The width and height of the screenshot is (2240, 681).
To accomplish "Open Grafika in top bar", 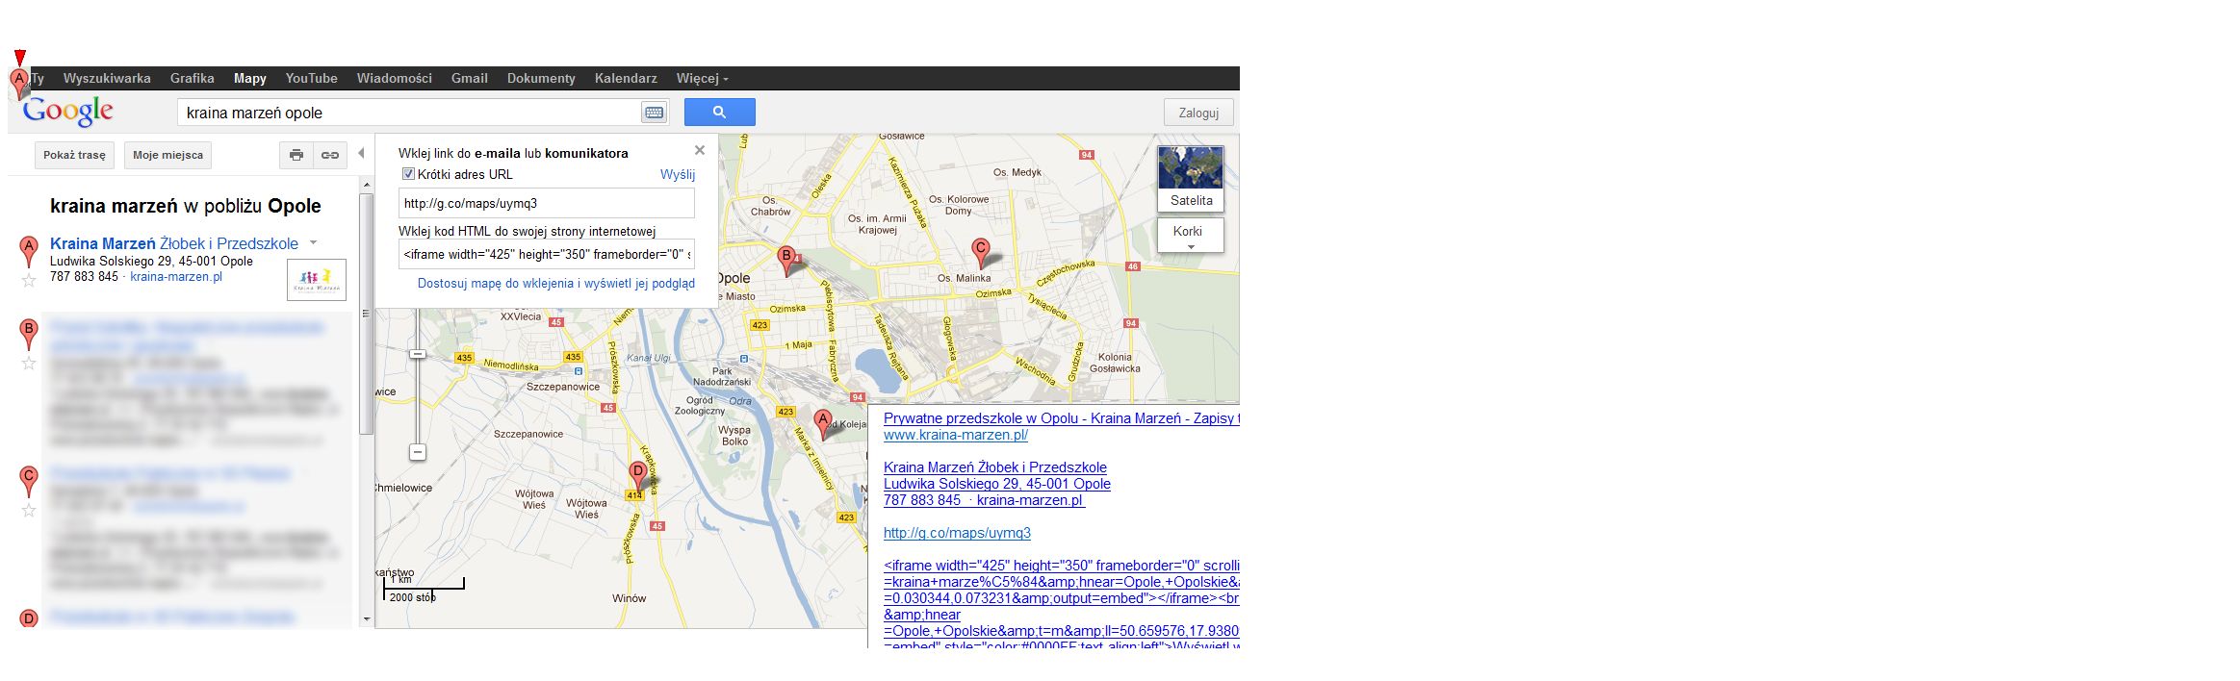I will pos(192,79).
